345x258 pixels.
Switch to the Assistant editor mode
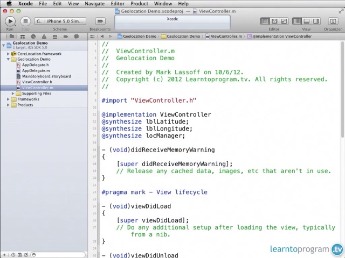[274, 21]
